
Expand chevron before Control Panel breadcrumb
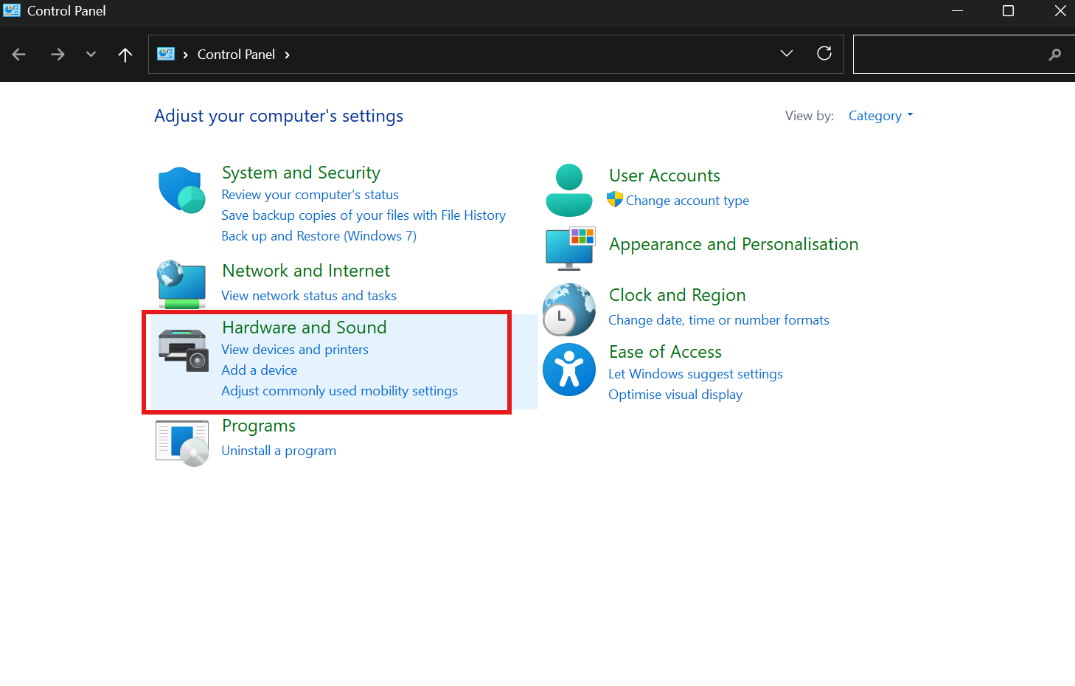(x=186, y=55)
